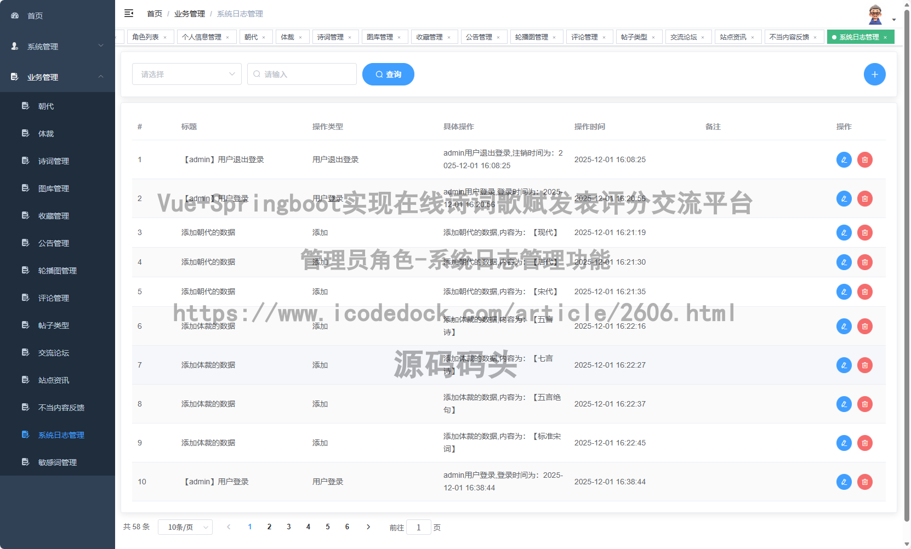Open the 请选择 dropdown filter
The image size is (911, 549).
point(186,74)
